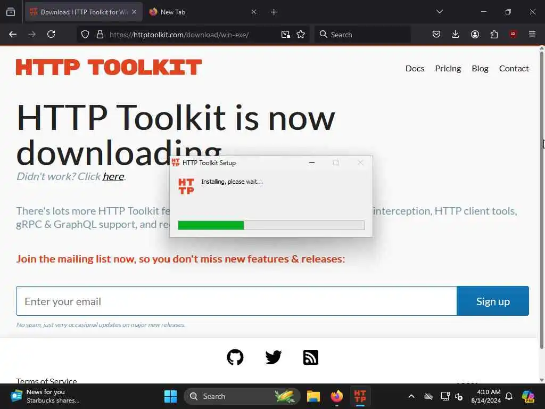Image resolution: width=545 pixels, height=409 pixels.
Task: Open the Docs page
Action: 415,69
